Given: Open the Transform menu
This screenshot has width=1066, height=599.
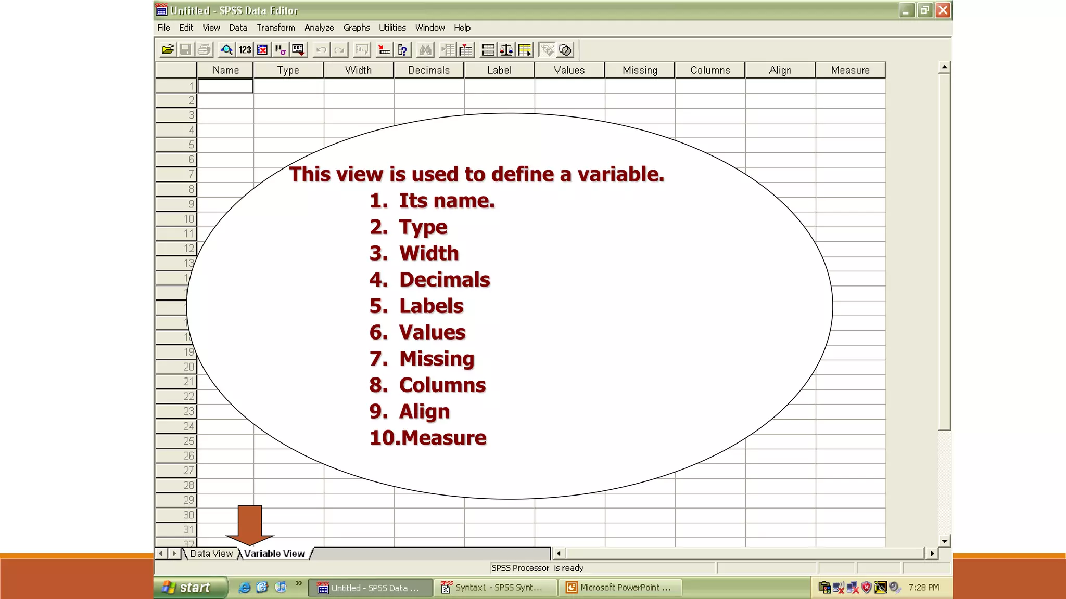Looking at the screenshot, I should (x=275, y=28).
